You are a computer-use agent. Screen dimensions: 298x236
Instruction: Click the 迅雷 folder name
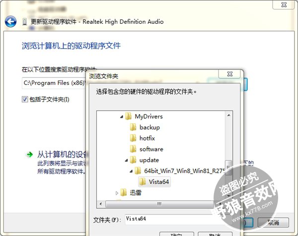click(x=136, y=193)
